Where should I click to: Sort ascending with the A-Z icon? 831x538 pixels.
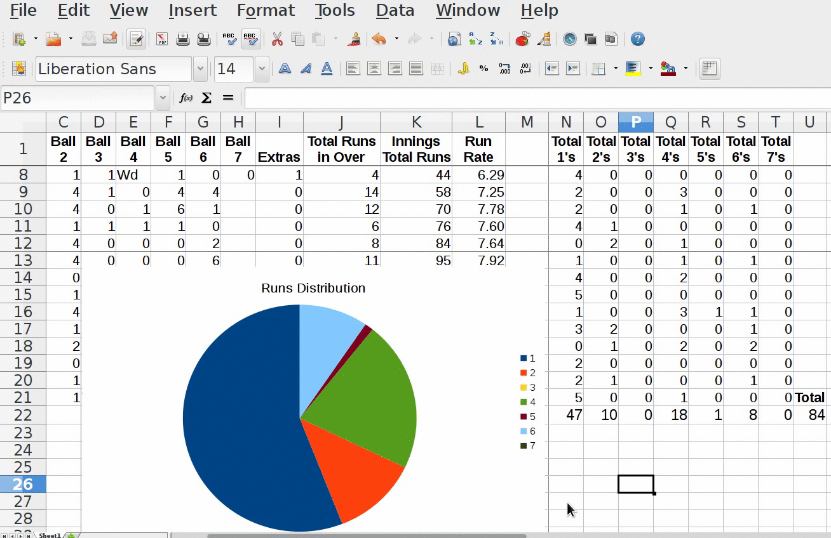pyautogui.click(x=475, y=39)
